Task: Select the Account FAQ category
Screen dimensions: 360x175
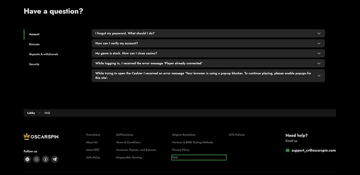Action: tap(34, 35)
